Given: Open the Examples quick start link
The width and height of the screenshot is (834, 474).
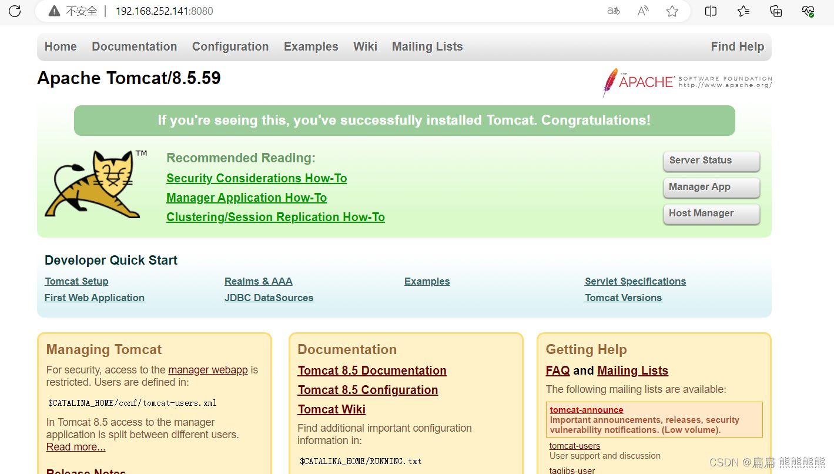Looking at the screenshot, I should (427, 281).
